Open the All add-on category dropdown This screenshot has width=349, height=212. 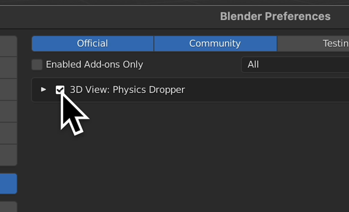[x=295, y=65]
